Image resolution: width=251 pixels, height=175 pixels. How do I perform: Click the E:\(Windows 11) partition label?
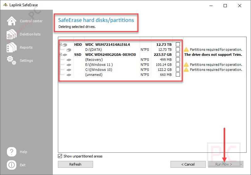coord(99,65)
